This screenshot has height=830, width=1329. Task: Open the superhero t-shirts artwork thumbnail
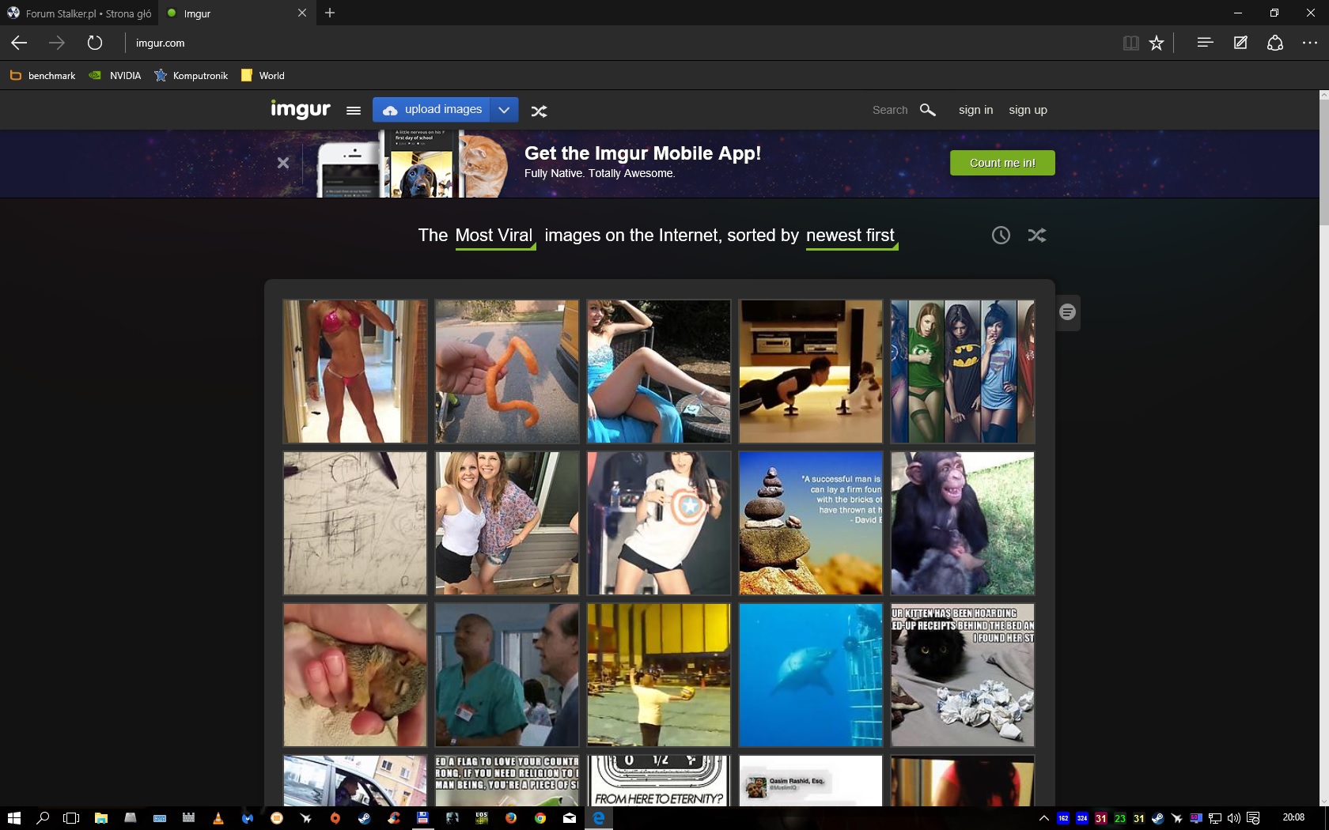pyautogui.click(x=963, y=372)
